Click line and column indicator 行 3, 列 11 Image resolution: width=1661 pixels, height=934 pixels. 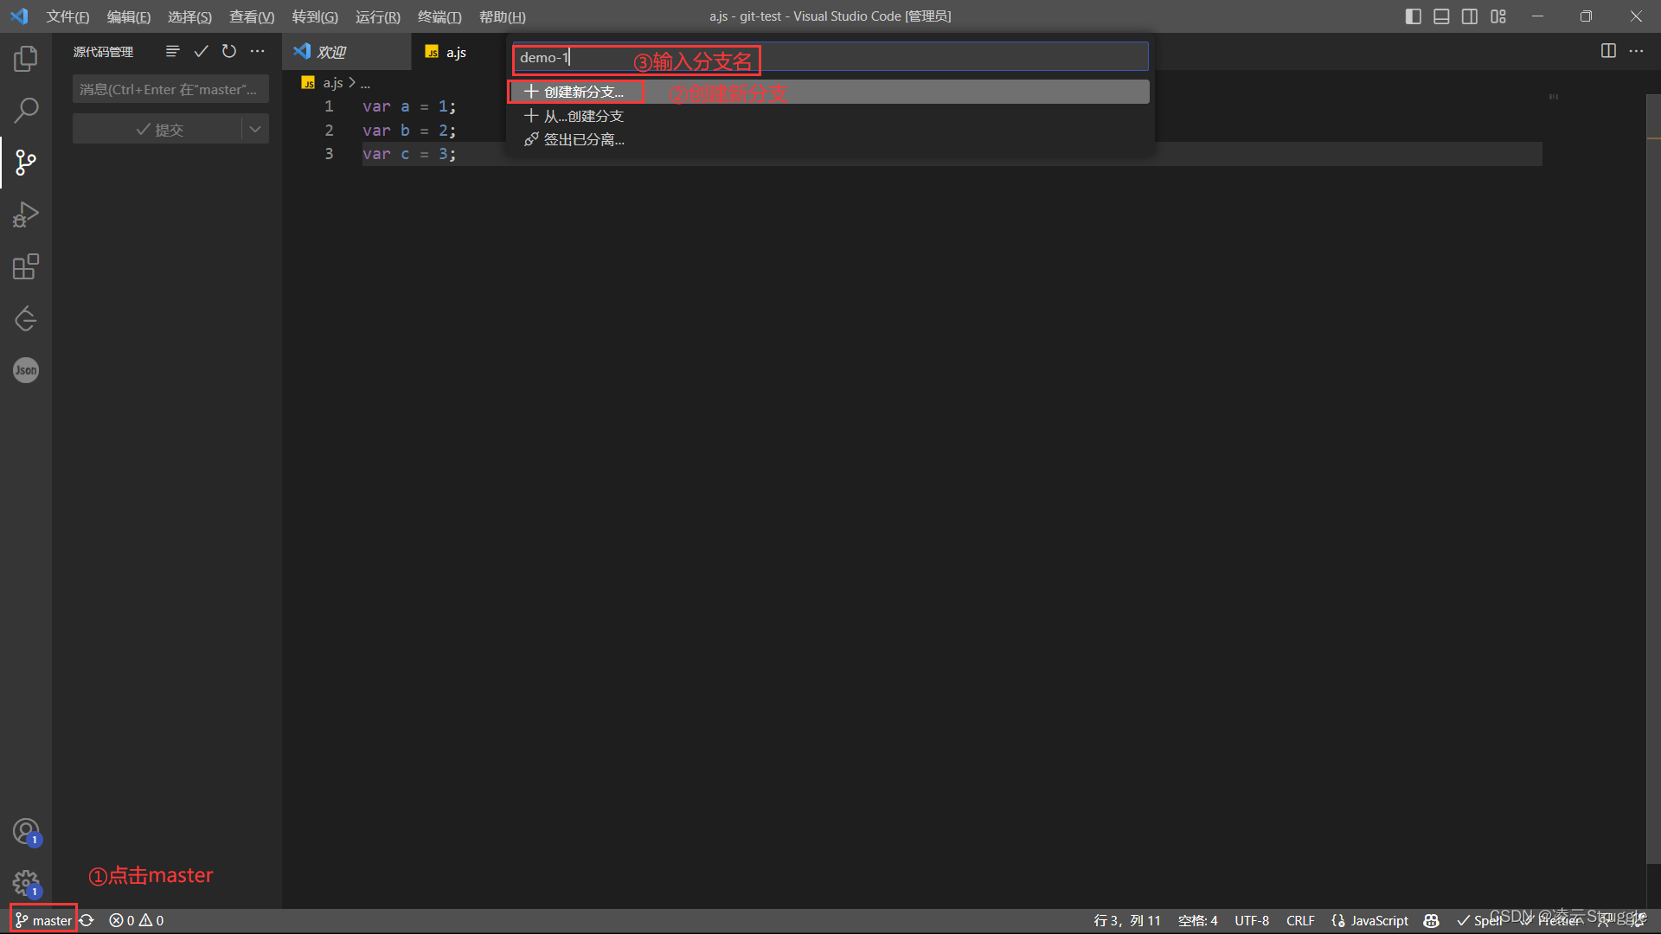pos(1127,921)
